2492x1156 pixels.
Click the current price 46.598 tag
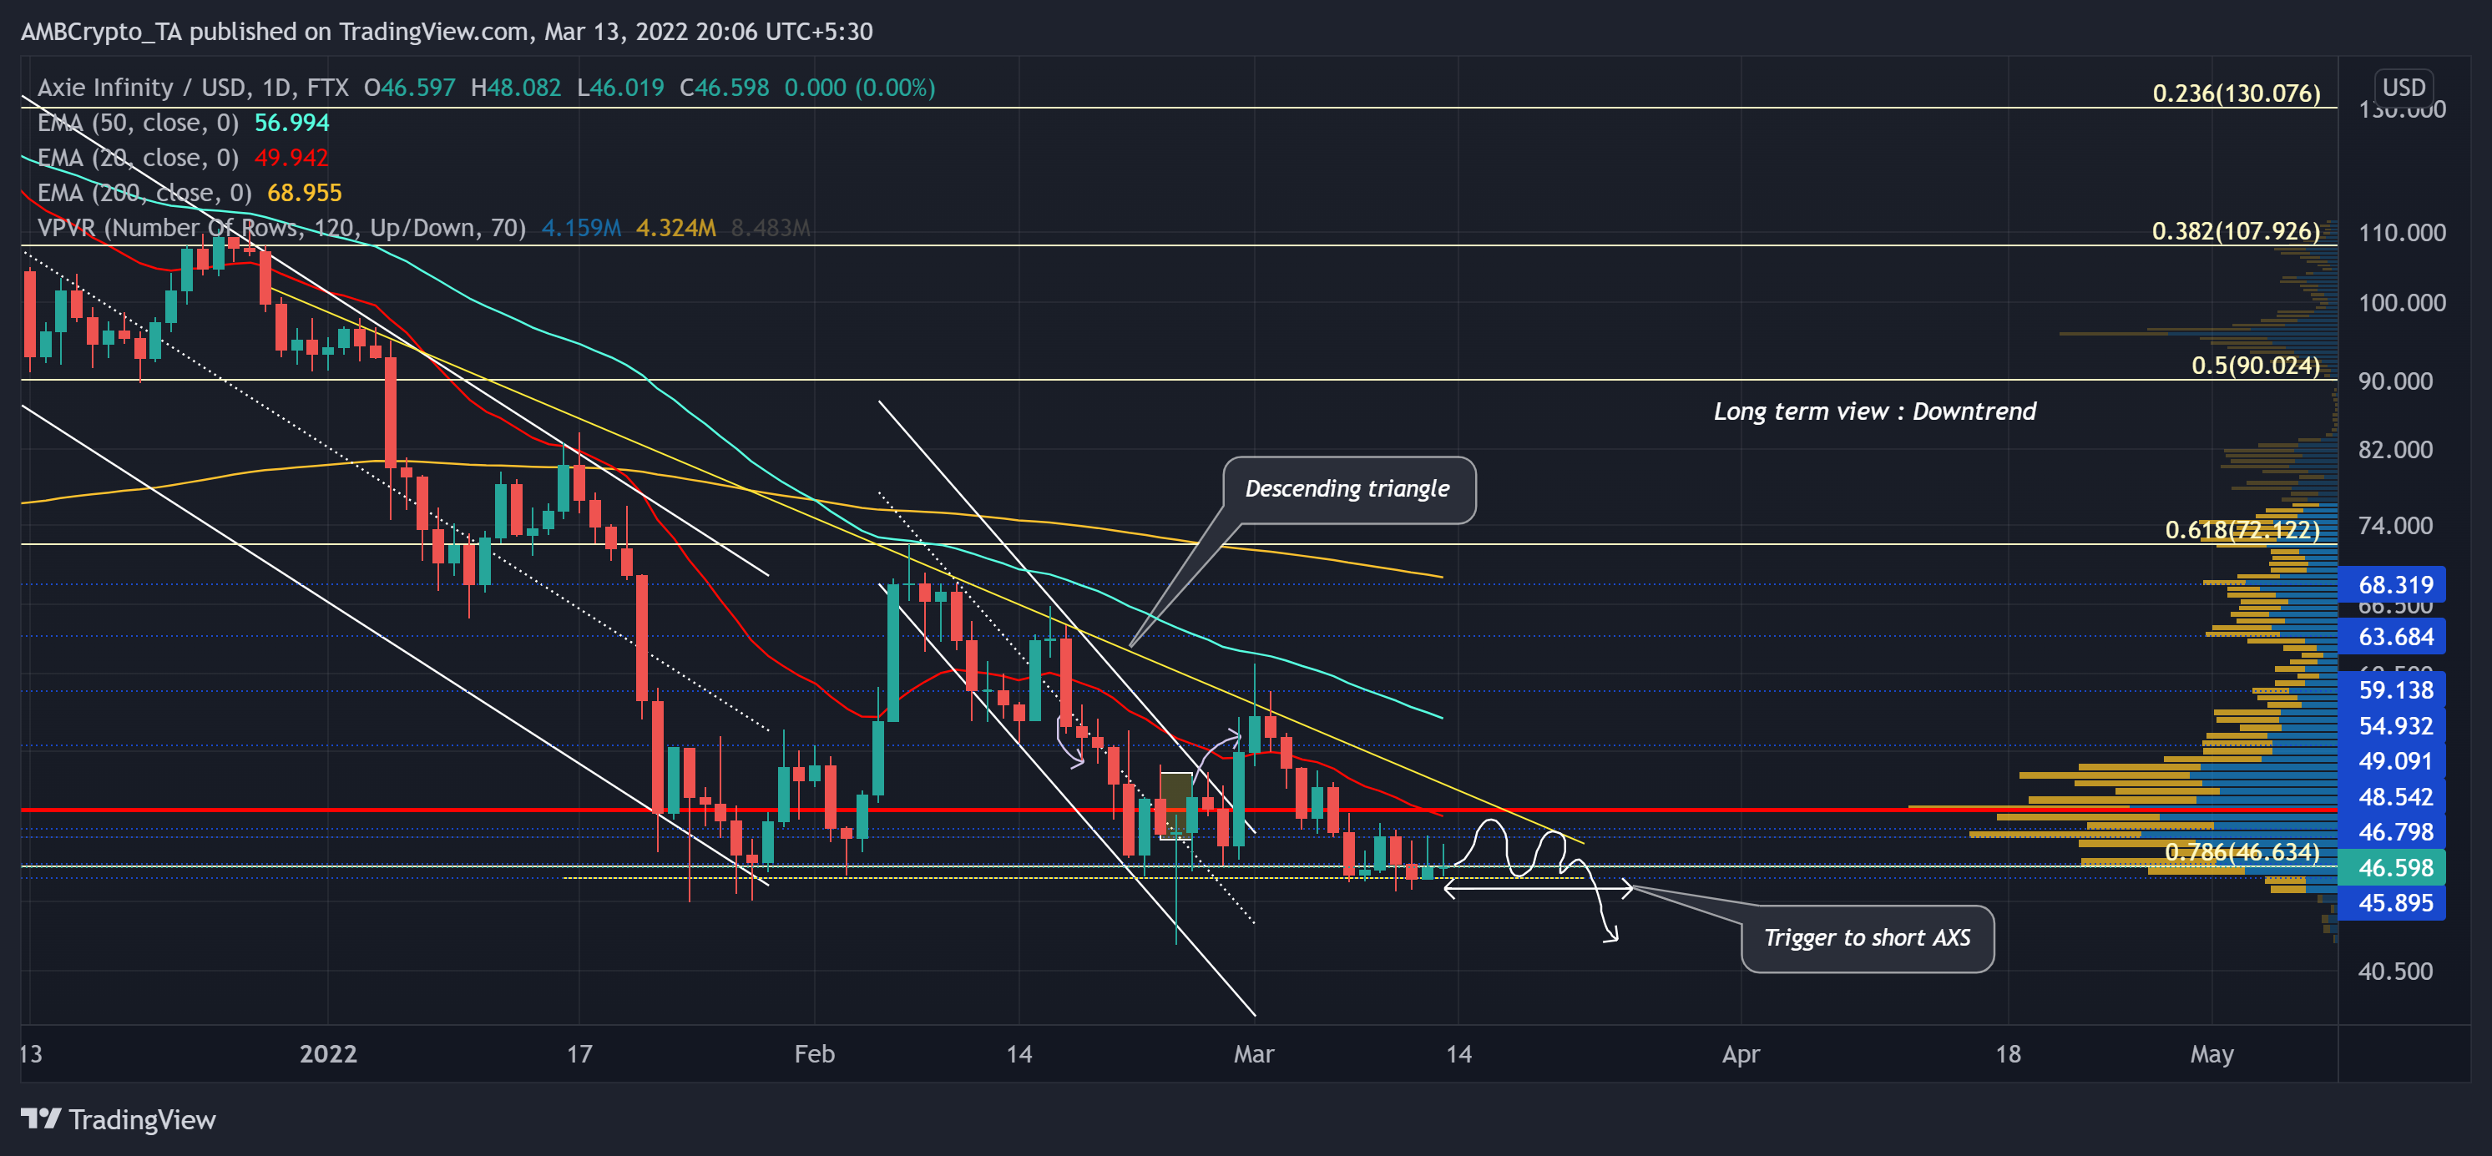click(x=2393, y=868)
